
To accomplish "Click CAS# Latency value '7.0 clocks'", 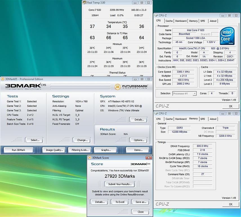I will point(203,154).
